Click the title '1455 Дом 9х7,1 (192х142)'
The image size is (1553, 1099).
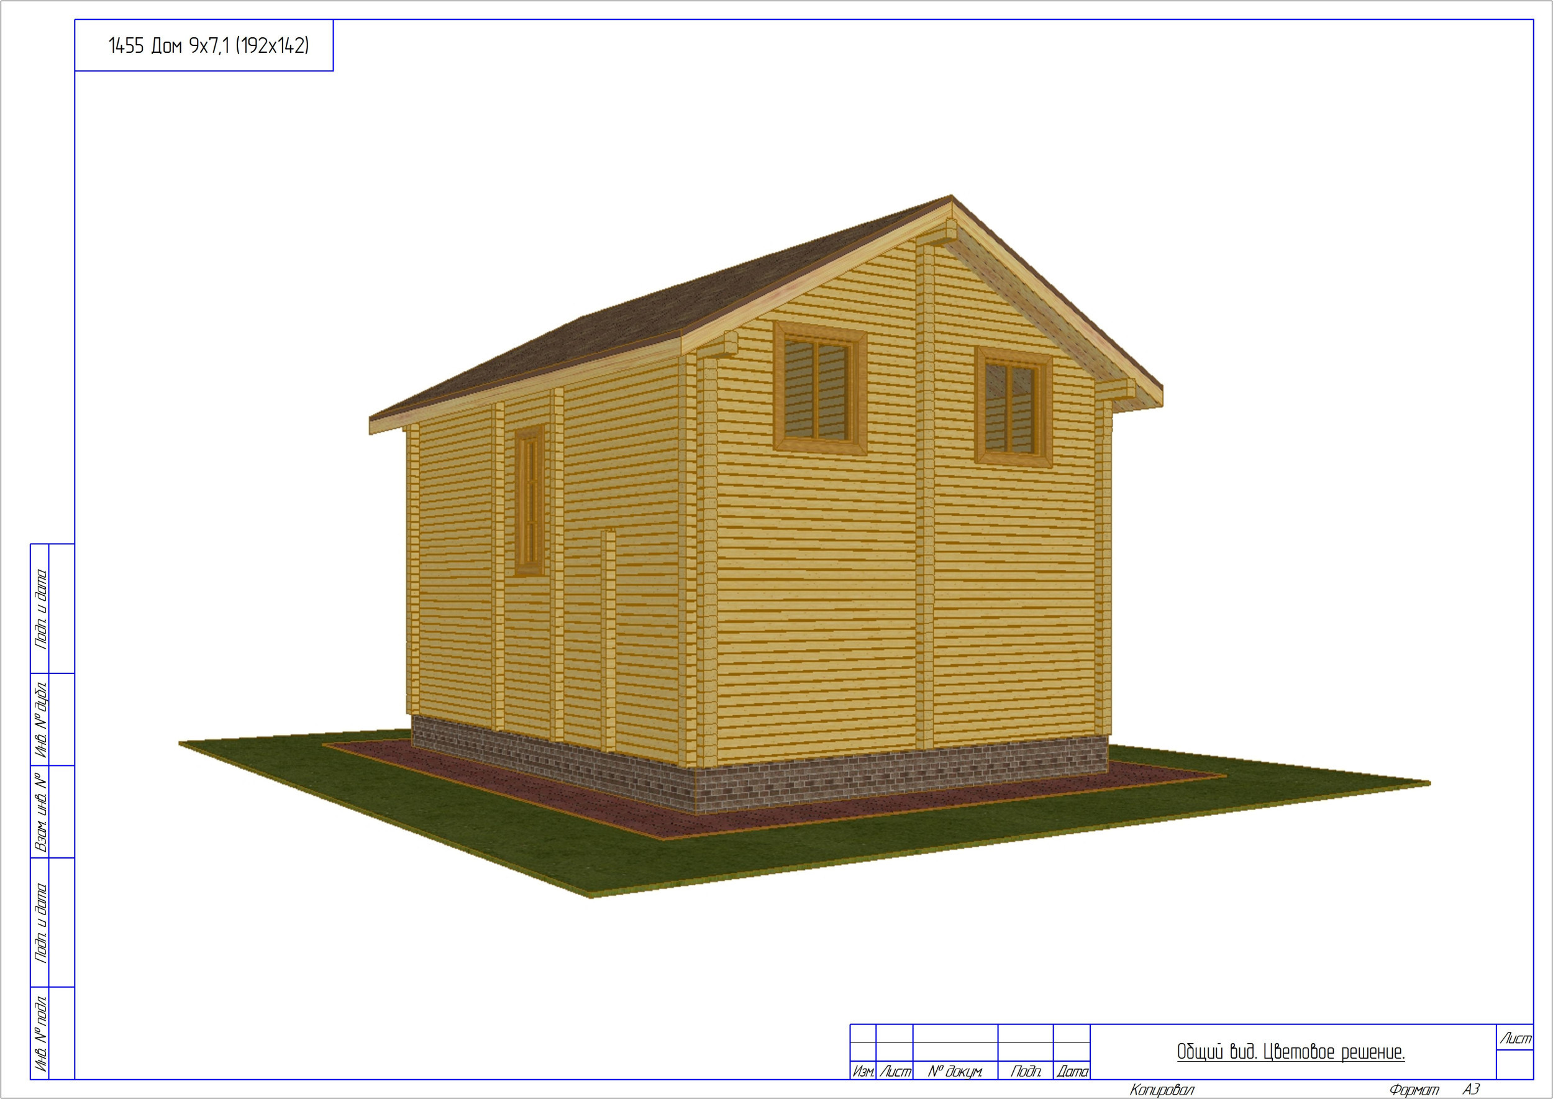click(209, 46)
